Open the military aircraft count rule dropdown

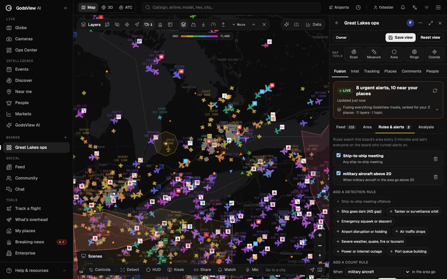click(377, 272)
